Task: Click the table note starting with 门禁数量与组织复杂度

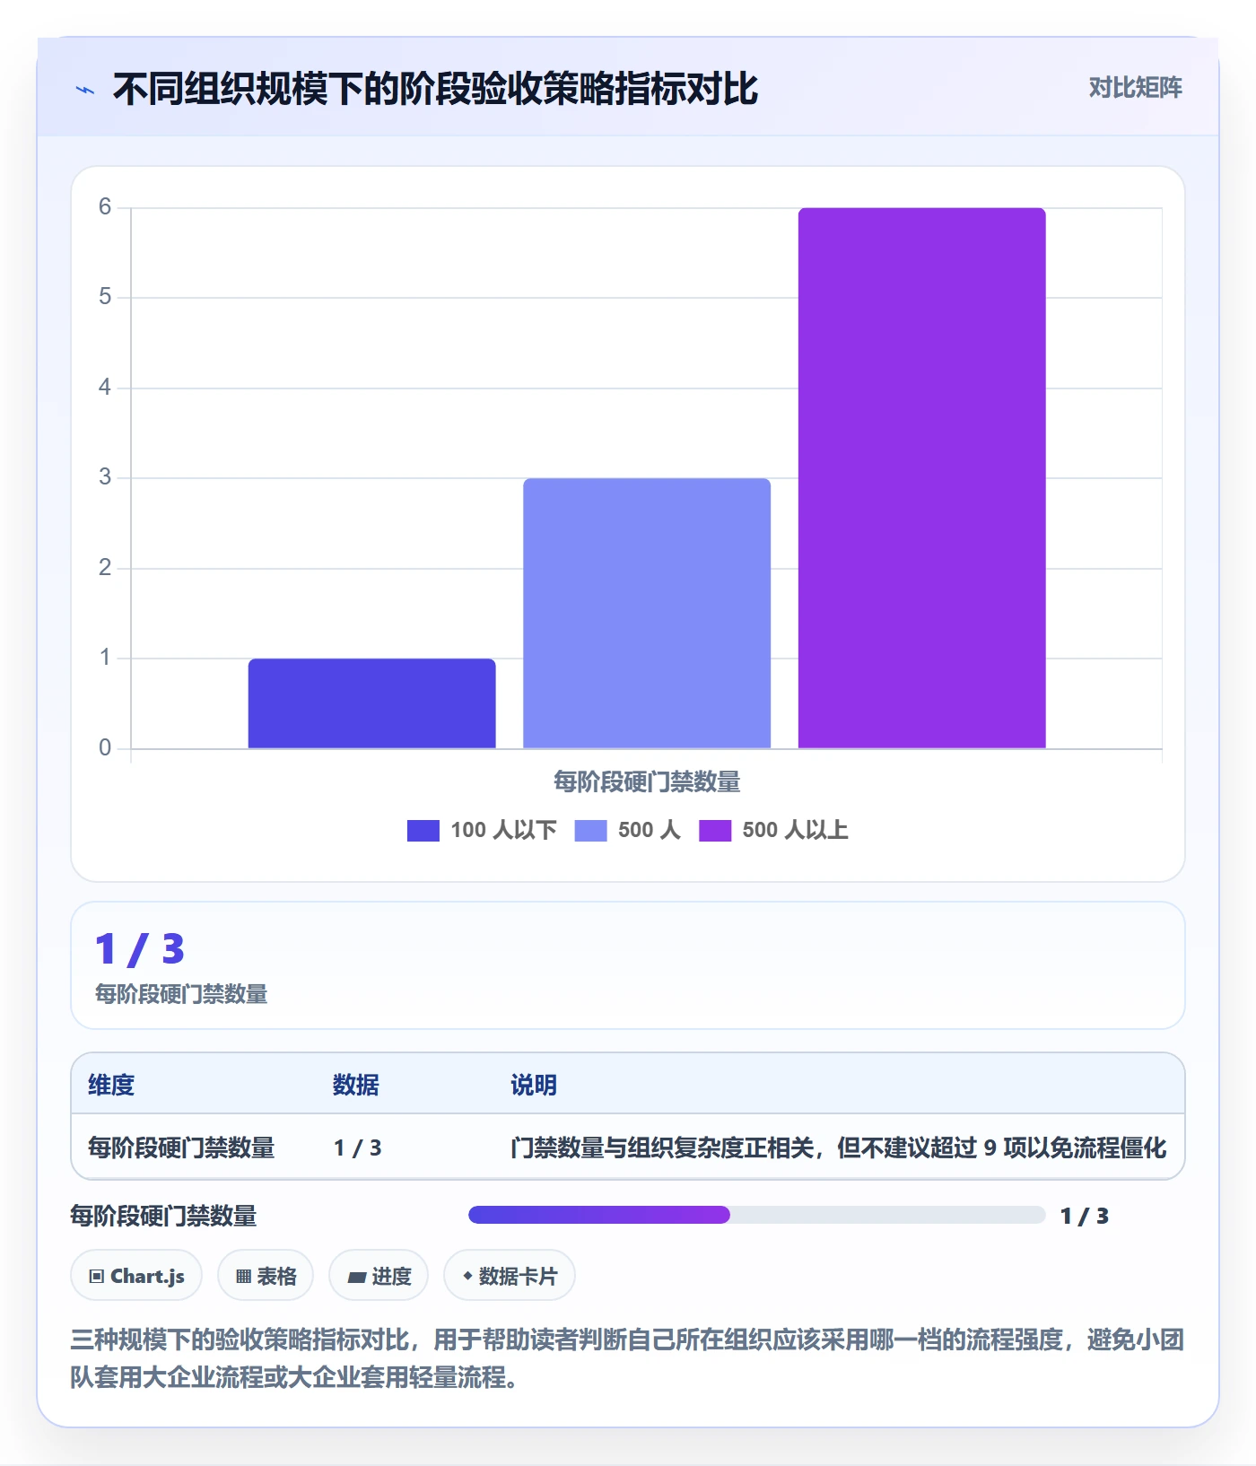Action: [x=839, y=1147]
